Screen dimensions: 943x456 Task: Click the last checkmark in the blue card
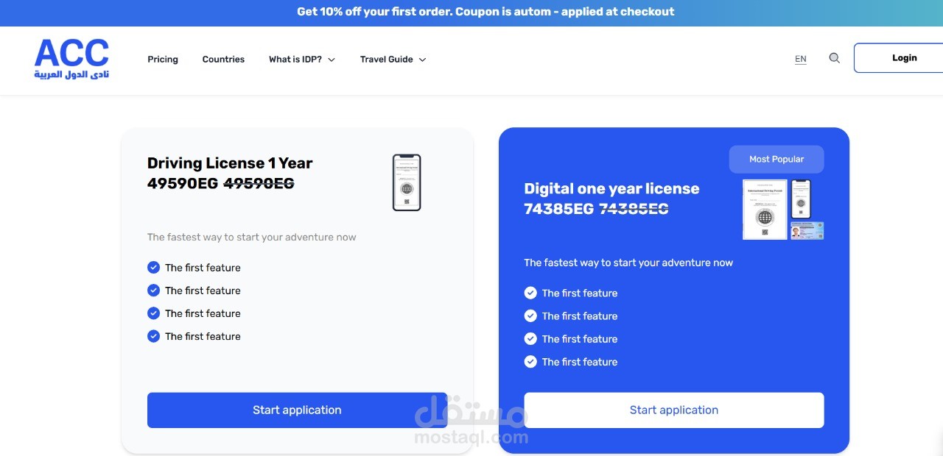530,361
